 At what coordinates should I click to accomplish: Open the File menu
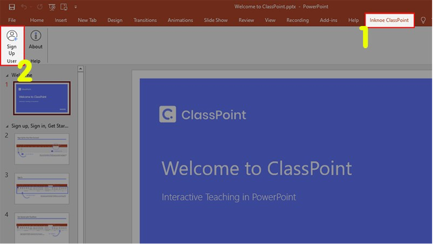coord(12,20)
